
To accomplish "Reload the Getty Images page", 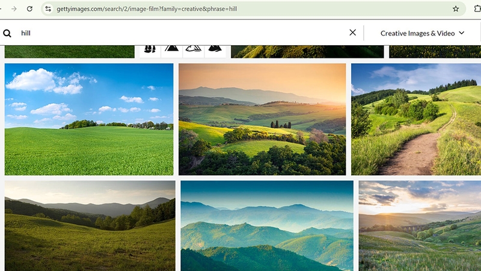I will (x=29, y=9).
